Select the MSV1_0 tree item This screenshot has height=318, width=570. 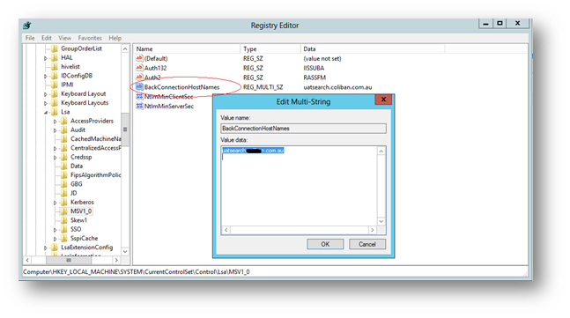(x=81, y=211)
